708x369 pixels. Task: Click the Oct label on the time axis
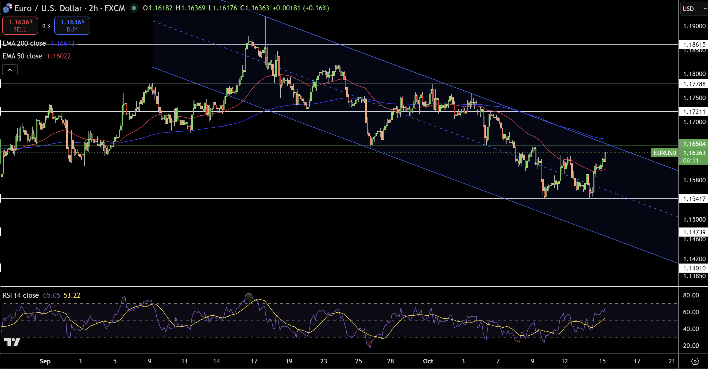tap(428, 361)
